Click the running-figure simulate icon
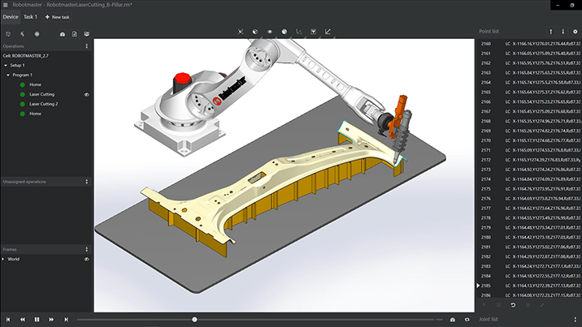The width and height of the screenshot is (582, 327). (x=22, y=34)
